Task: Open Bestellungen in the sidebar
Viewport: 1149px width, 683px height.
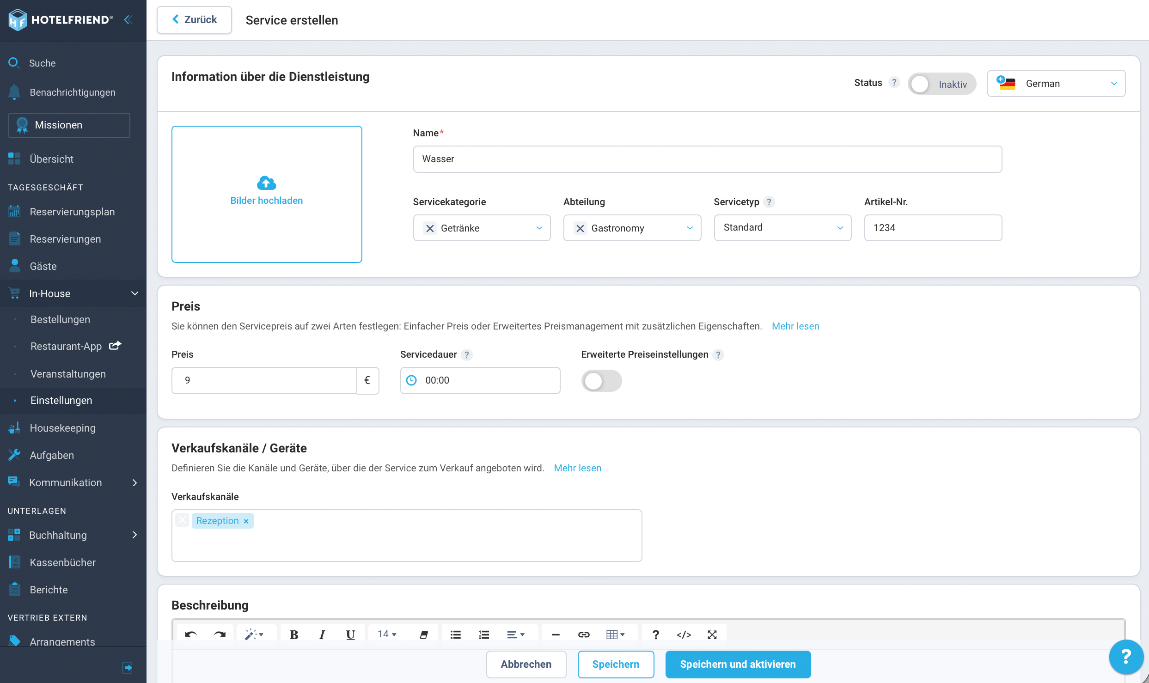Action: click(60, 319)
